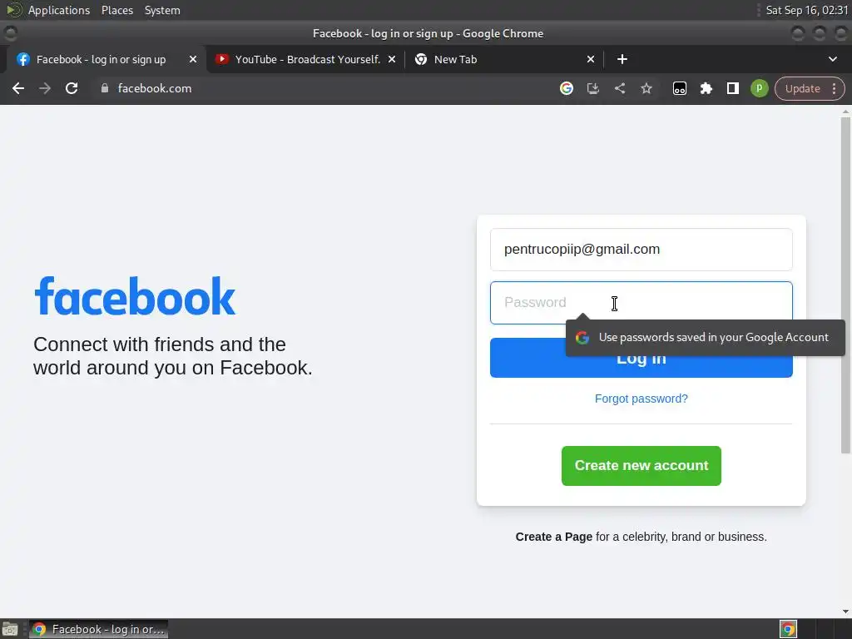Click the clock showing Sat Sep 16
The height and width of the screenshot is (639, 852).
pos(806,10)
